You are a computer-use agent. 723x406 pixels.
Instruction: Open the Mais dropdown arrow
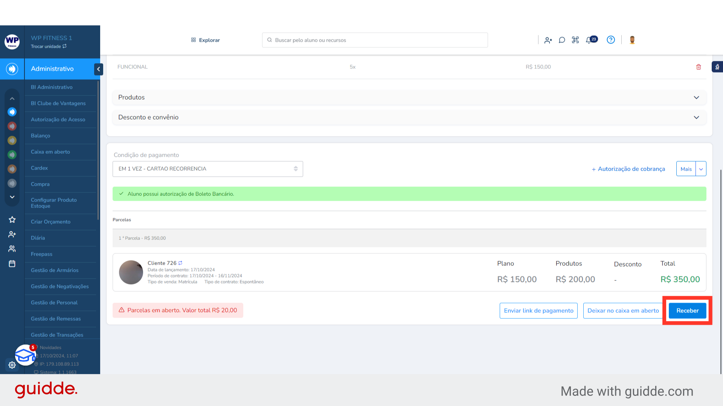pos(701,169)
